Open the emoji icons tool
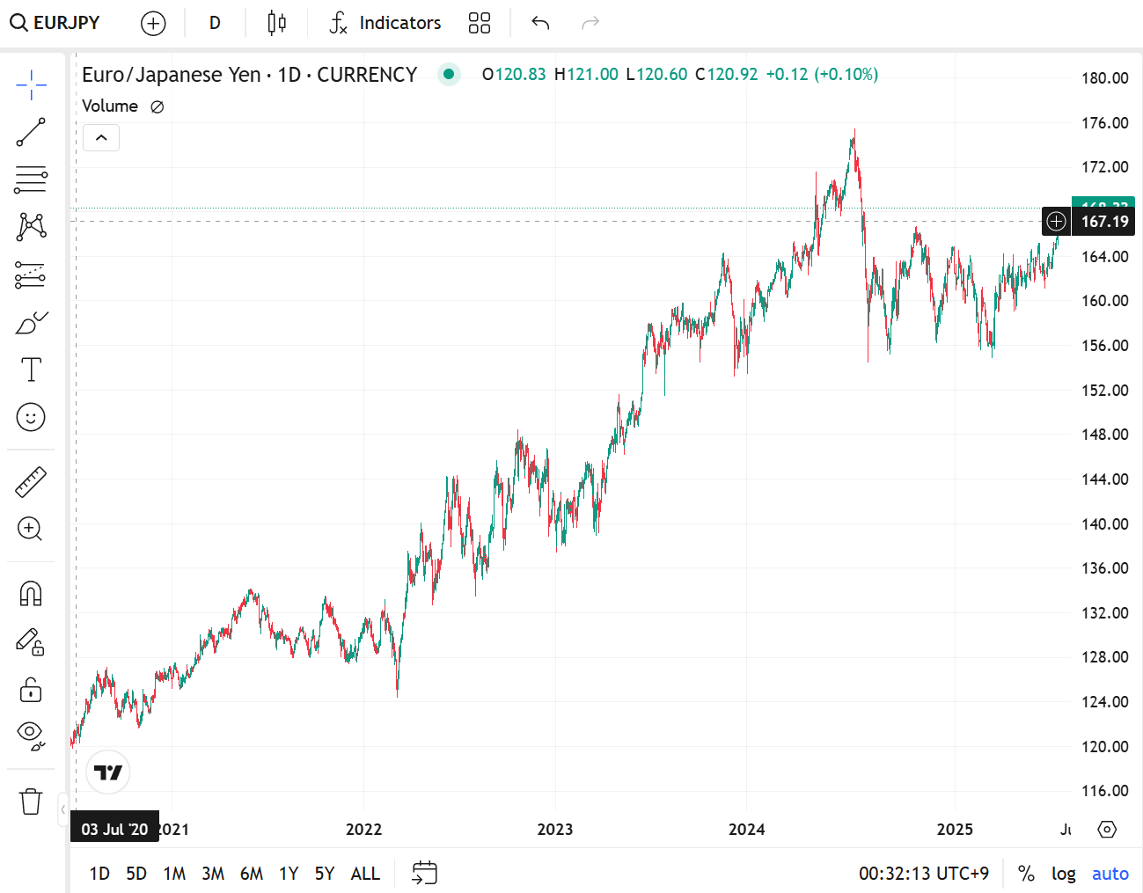This screenshot has width=1143, height=893. coord(31,417)
